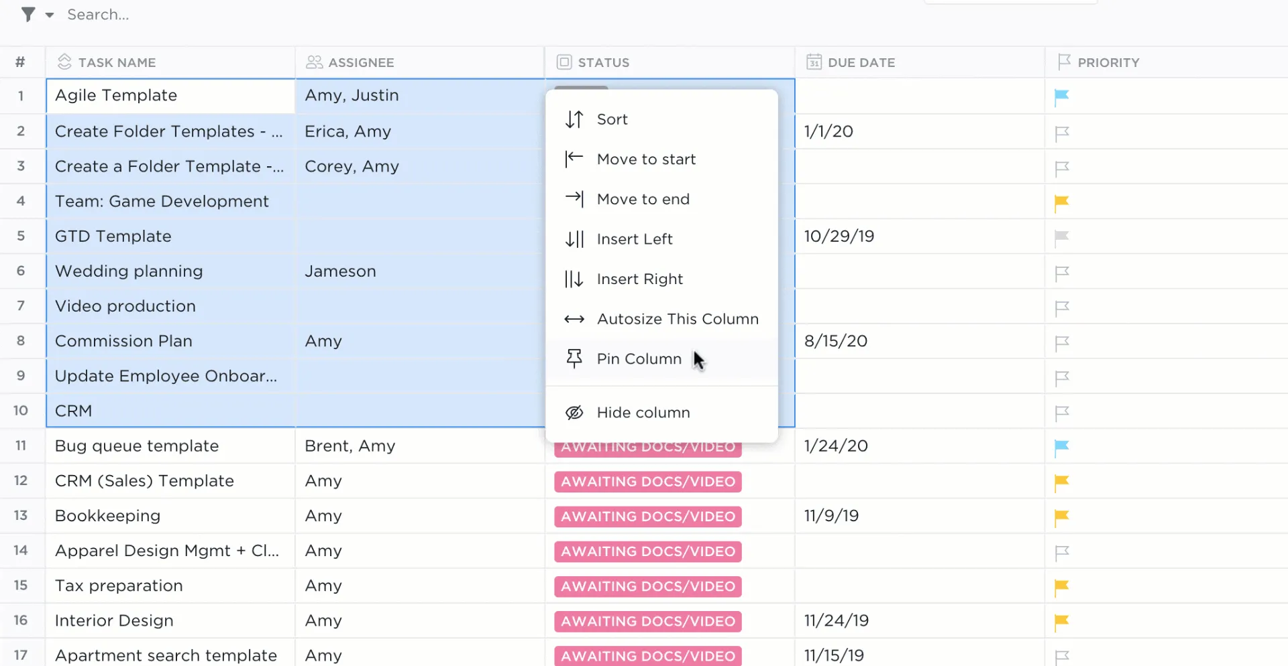Toggle the priority flag for Bug queue template

pos(1061,446)
